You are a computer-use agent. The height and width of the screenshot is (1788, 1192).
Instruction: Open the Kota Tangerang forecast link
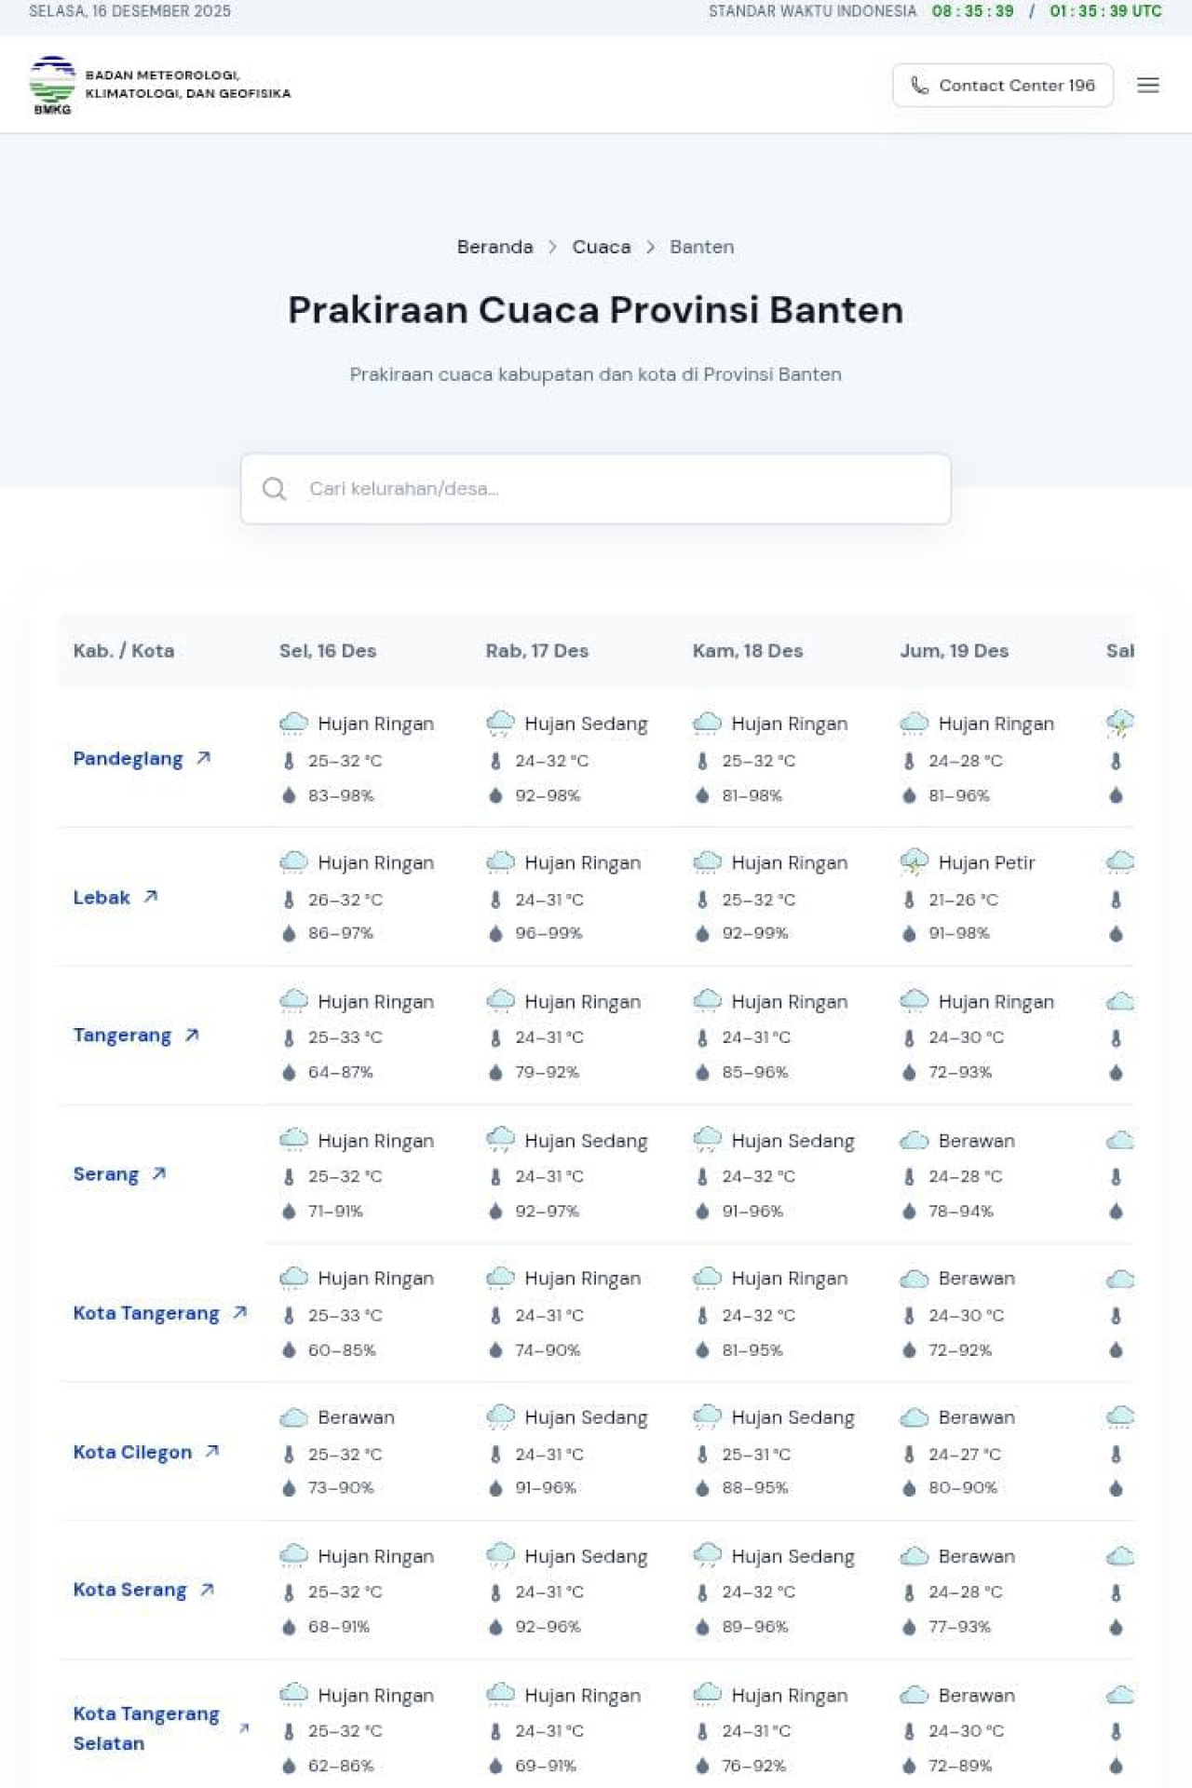coord(146,1313)
